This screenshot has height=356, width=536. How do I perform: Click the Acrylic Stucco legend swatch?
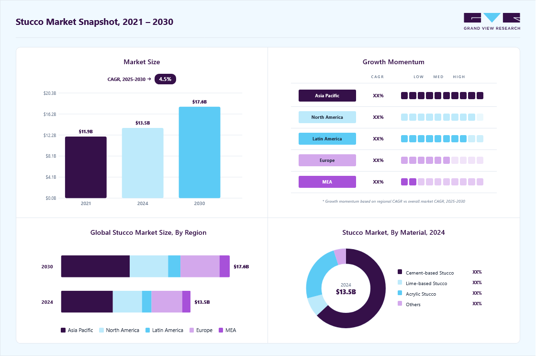400,293
